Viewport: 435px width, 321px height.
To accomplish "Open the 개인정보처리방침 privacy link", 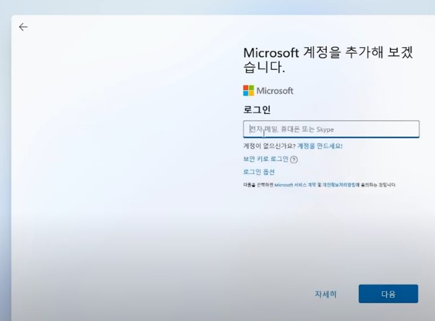I will (339, 185).
